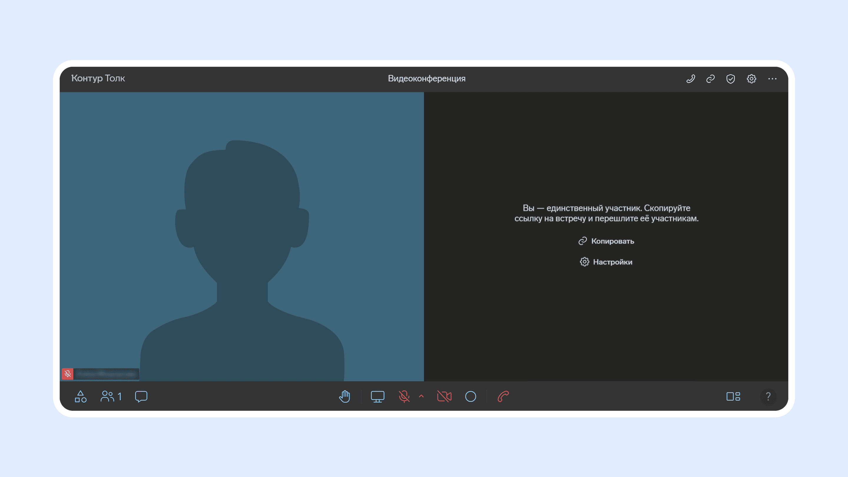The height and width of the screenshot is (477, 848).
Task: Leave the call with red handset
Action: point(503,396)
